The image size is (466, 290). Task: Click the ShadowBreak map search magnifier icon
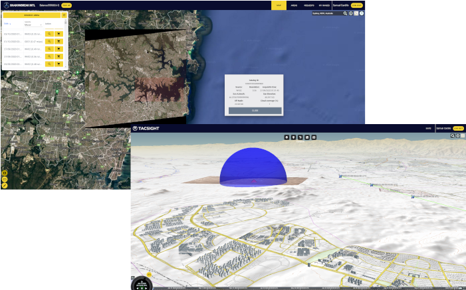345,13
